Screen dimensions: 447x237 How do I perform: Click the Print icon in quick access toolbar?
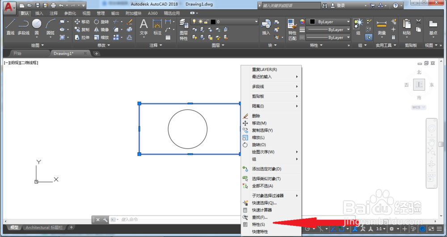53,5
